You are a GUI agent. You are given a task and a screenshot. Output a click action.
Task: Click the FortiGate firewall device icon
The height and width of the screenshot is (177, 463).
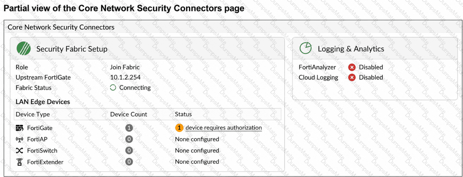click(x=20, y=128)
